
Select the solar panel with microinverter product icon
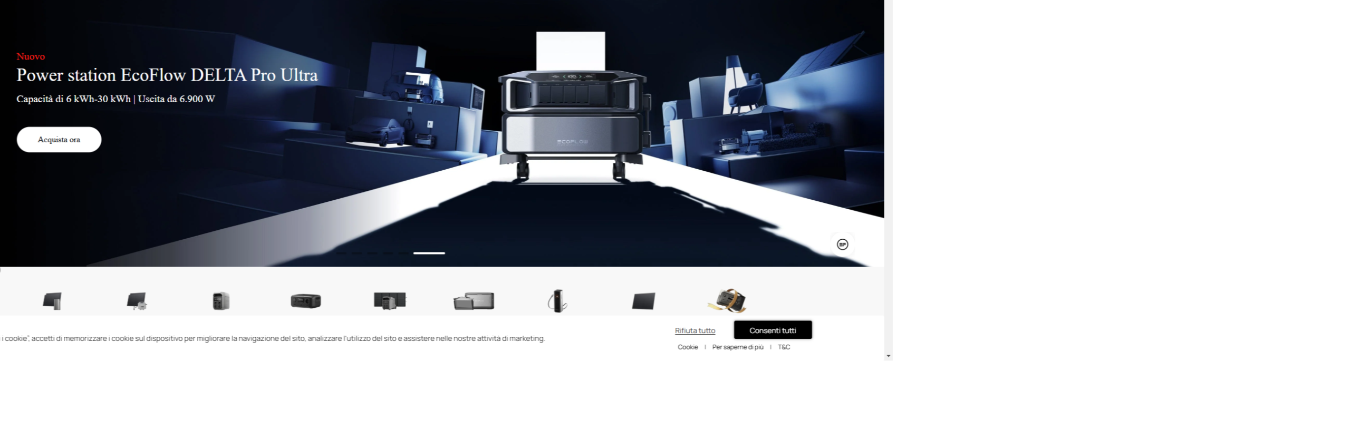click(x=137, y=301)
